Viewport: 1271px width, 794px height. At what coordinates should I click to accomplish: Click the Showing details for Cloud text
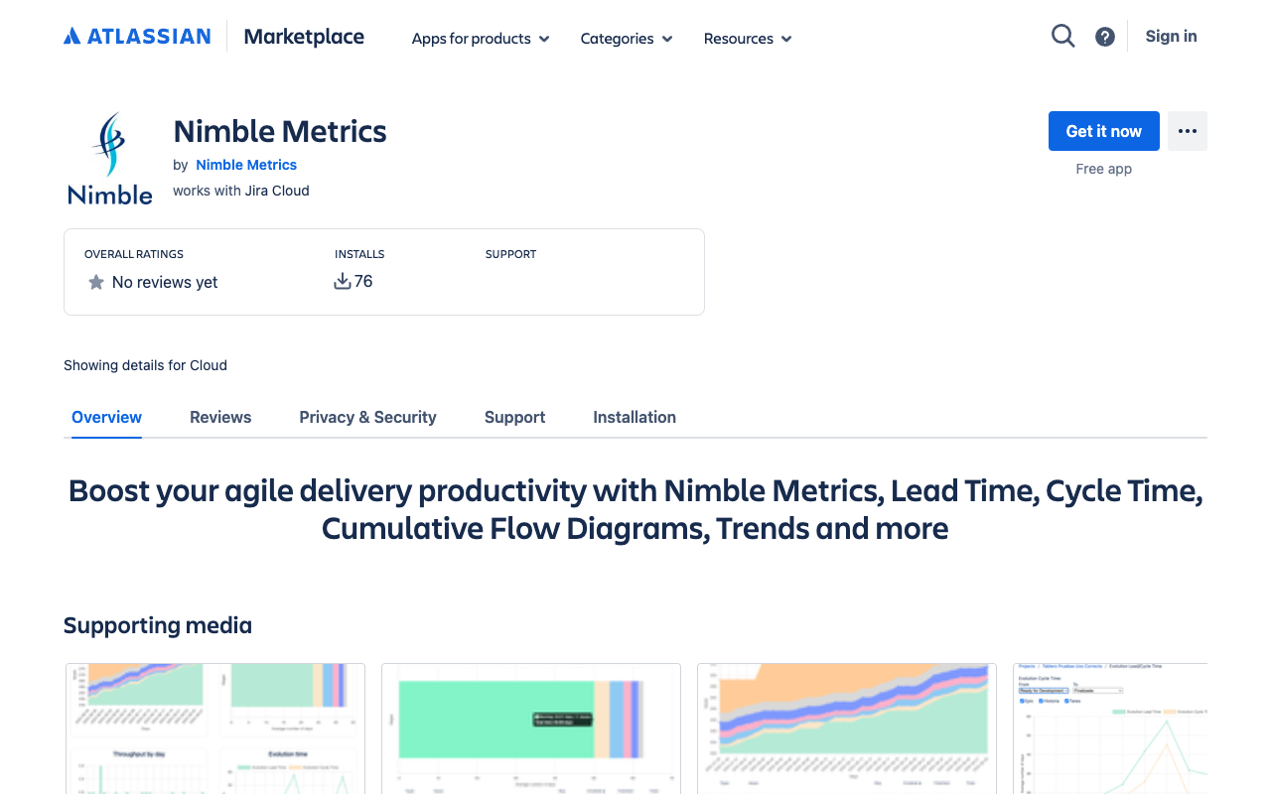[145, 365]
